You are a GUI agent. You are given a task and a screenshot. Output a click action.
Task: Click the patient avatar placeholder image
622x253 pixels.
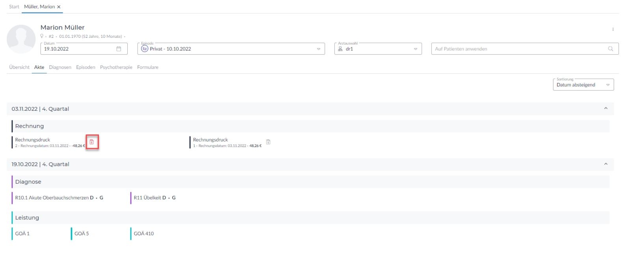[21, 39]
